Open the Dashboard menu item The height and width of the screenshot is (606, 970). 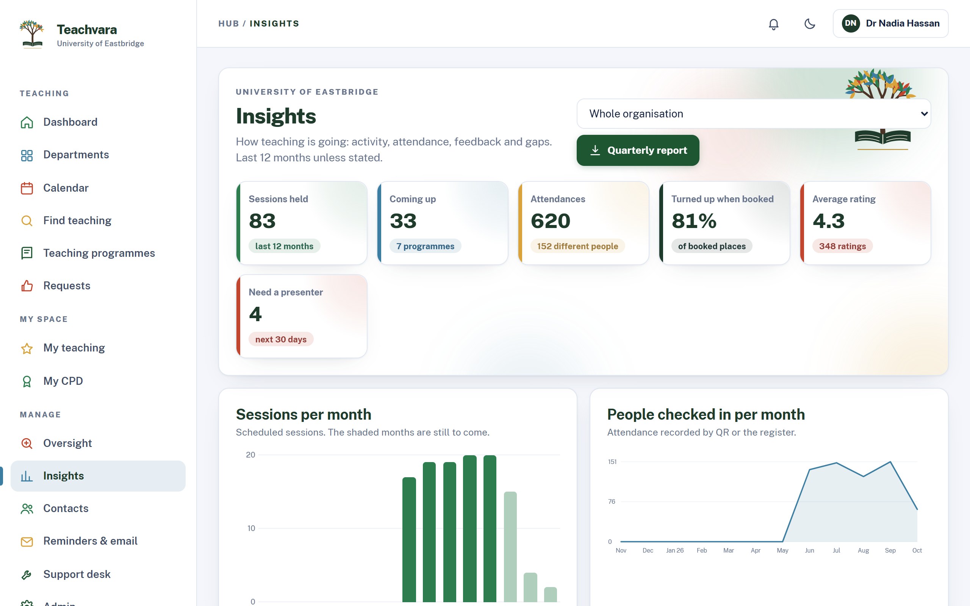pos(98,122)
